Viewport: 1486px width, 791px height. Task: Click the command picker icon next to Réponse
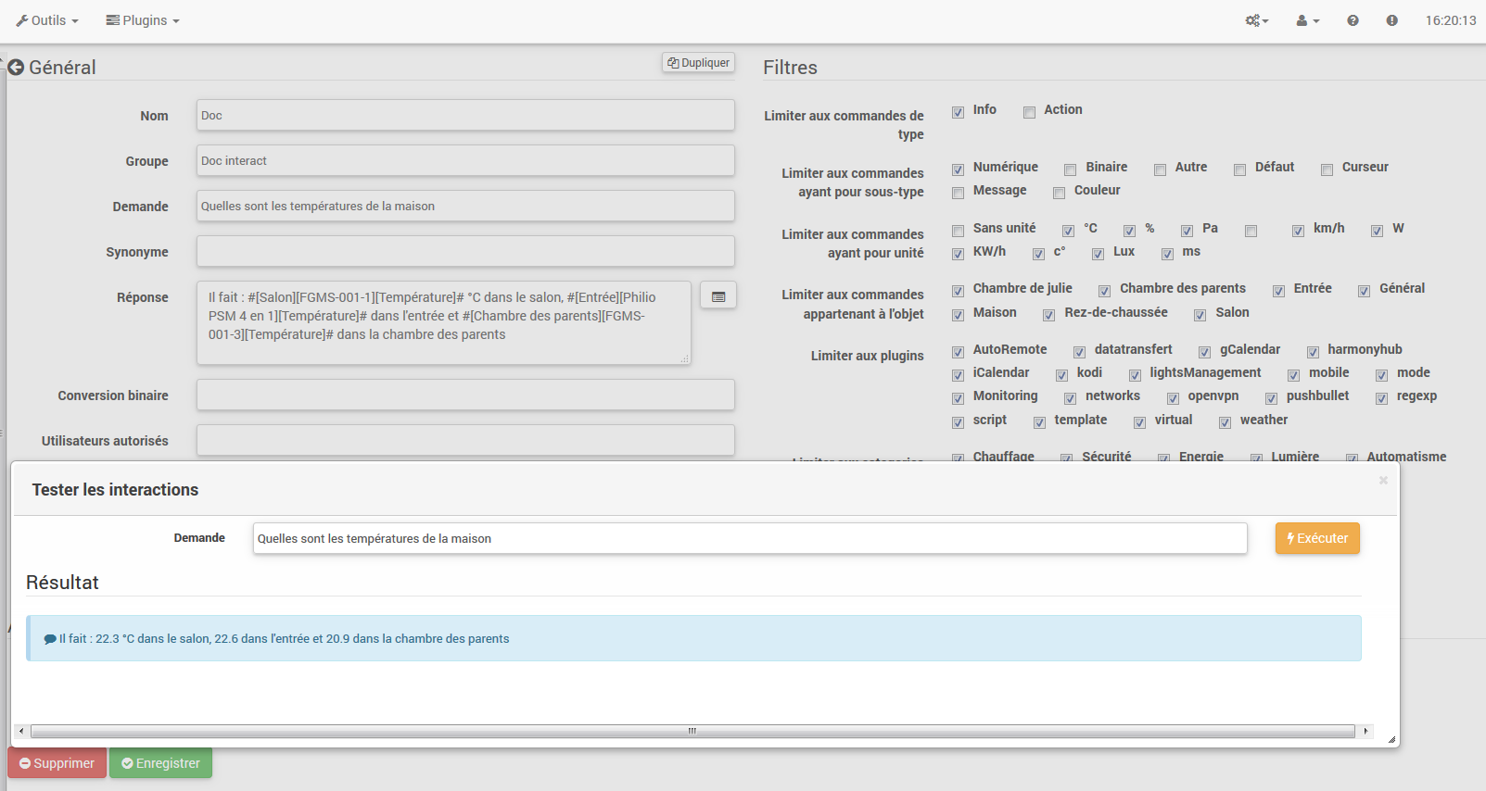pos(718,296)
